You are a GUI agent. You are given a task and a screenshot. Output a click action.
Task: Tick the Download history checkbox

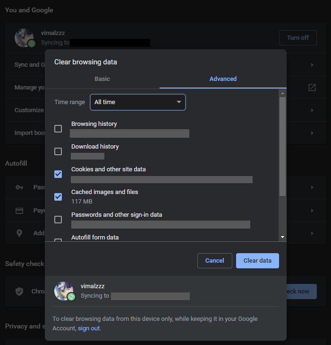coord(58,151)
